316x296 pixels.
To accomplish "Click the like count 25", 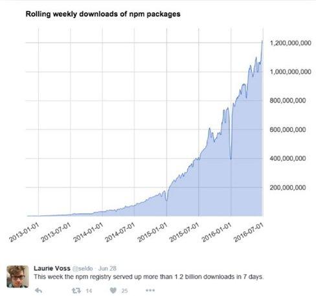I will (124, 291).
